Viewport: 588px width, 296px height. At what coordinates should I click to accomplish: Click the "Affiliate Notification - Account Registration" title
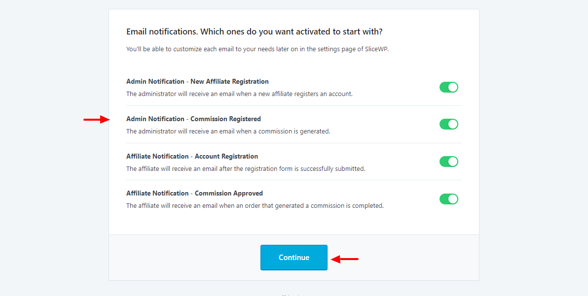coord(192,156)
